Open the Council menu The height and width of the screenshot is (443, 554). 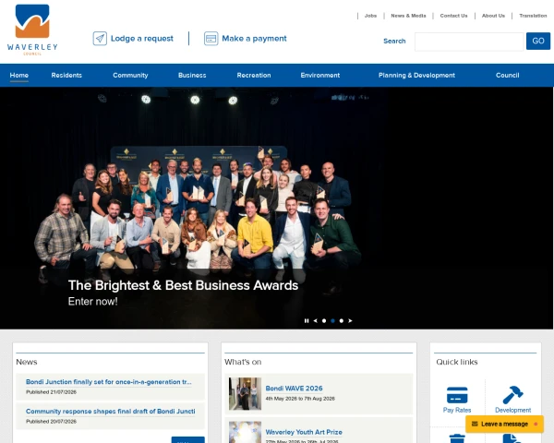507,76
